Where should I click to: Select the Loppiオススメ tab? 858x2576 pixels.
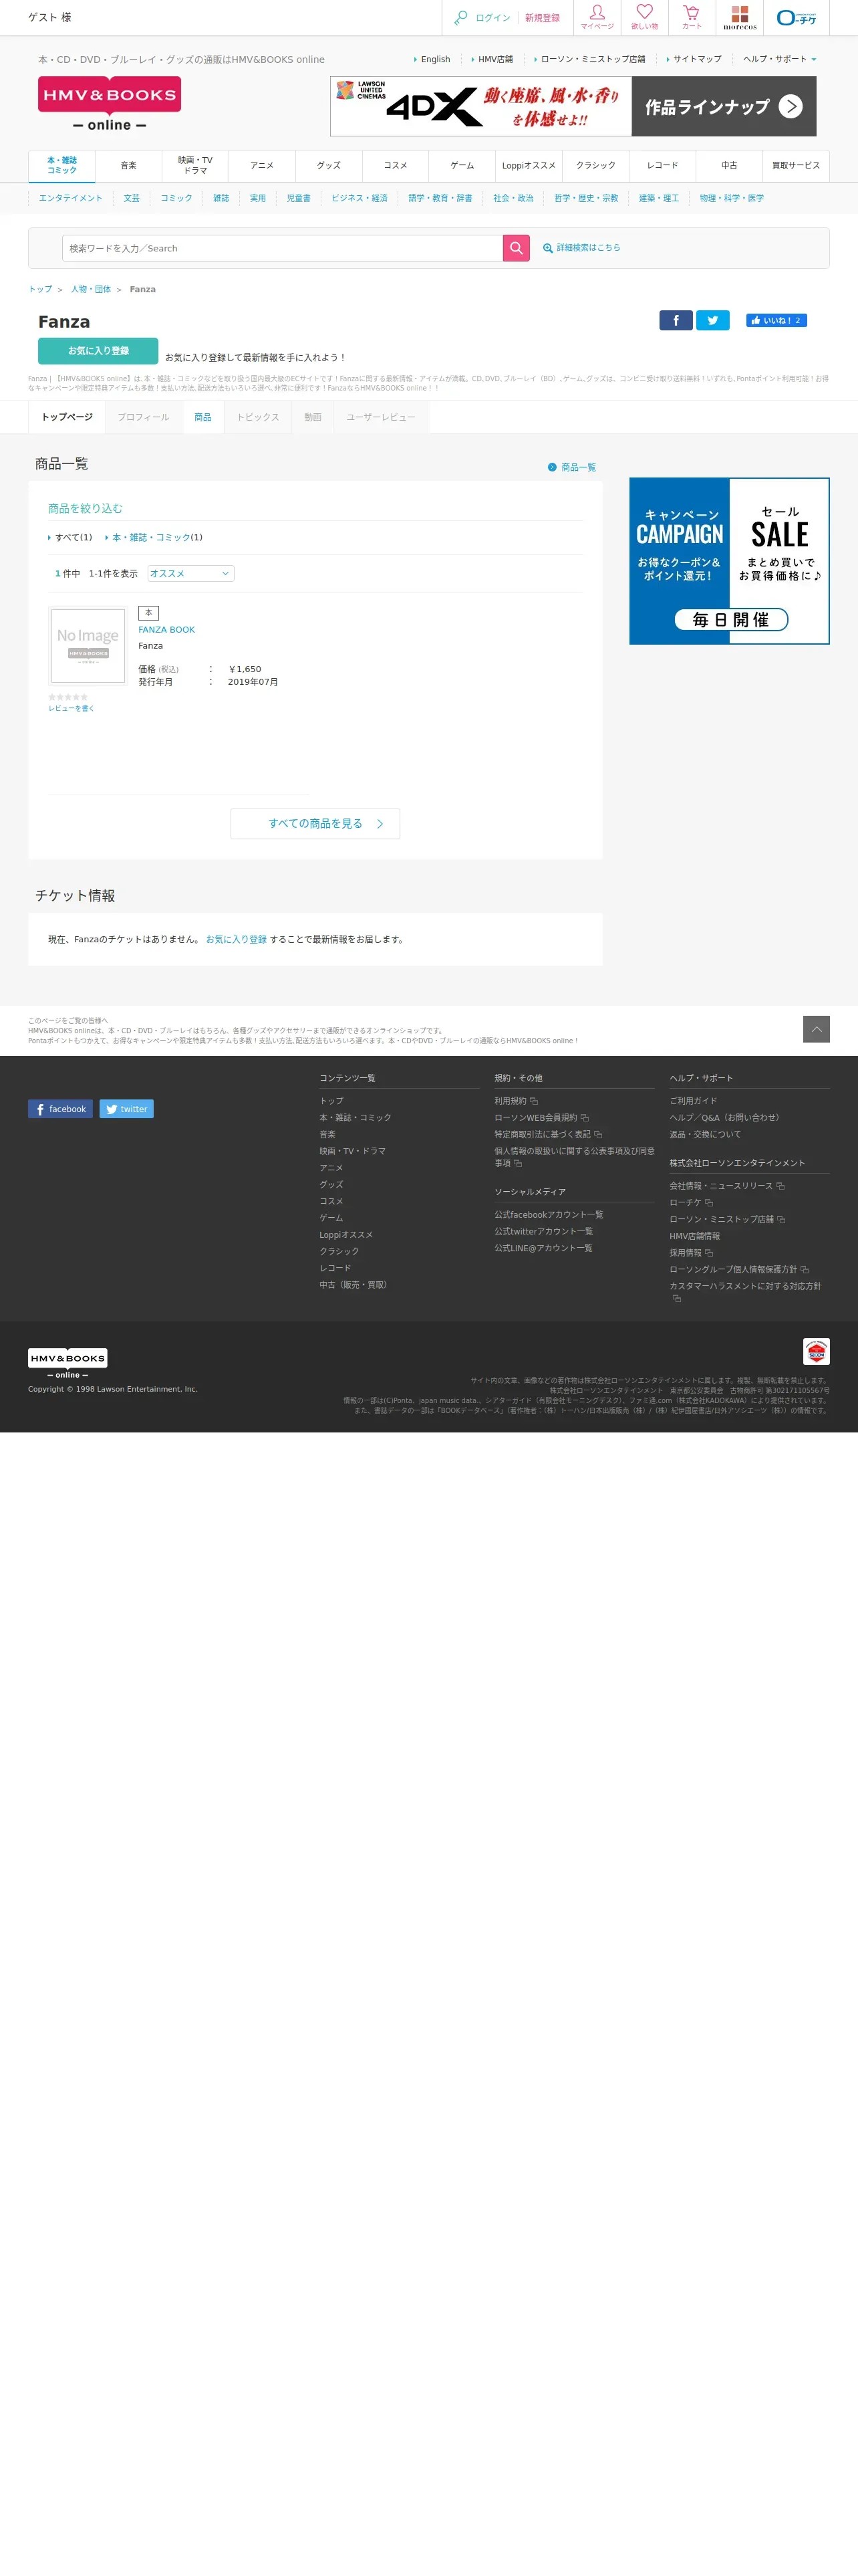[x=529, y=166]
